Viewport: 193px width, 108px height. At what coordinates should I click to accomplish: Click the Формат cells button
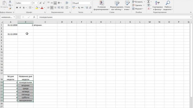[138, 9]
